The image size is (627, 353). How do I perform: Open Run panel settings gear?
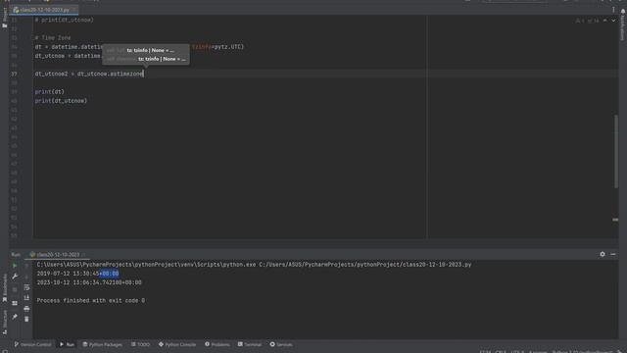(x=603, y=254)
